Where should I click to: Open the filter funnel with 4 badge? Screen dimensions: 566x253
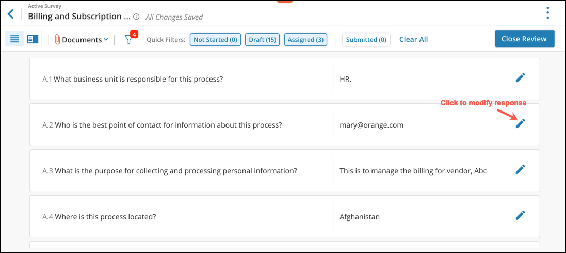[129, 39]
